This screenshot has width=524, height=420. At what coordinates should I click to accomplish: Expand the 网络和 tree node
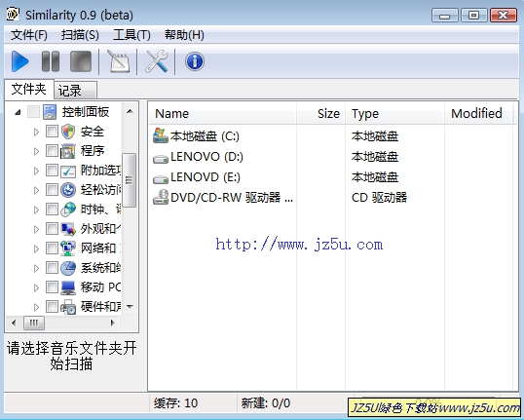36,248
